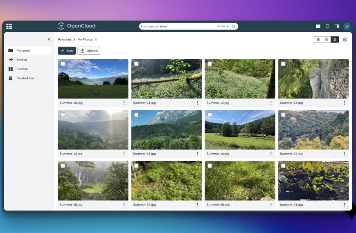
Task: Select checkbox on Summer-21.jpg
Action: click(x=283, y=166)
